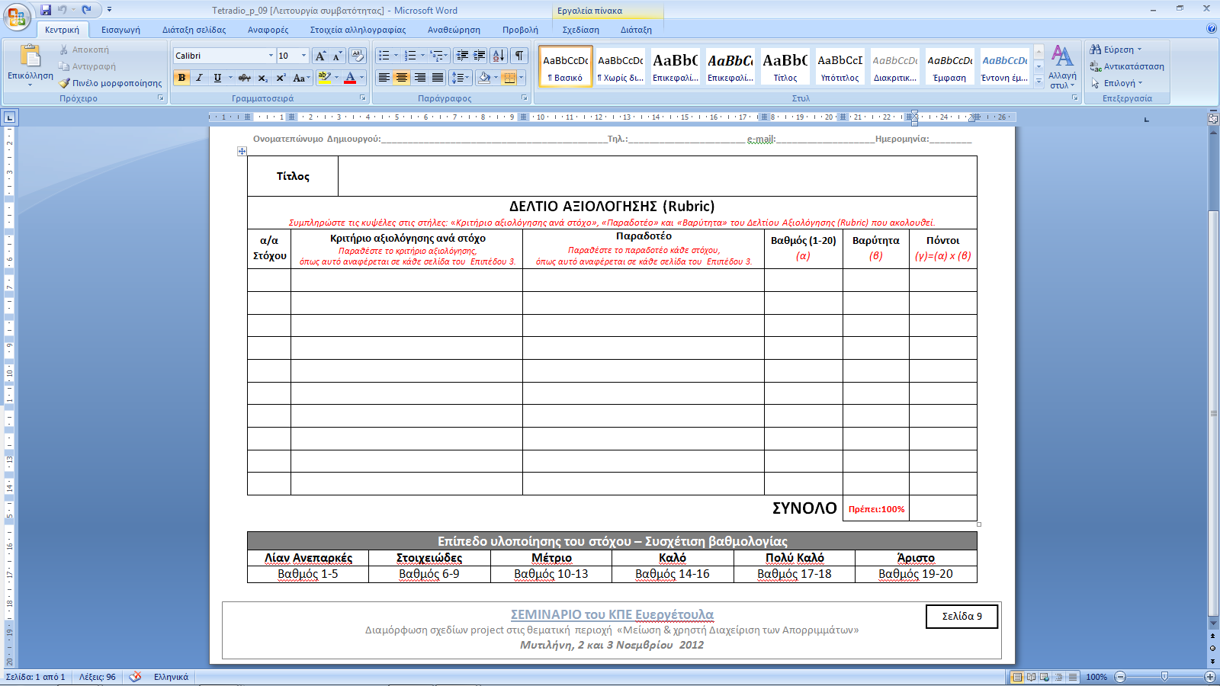
Task: Click the Redo arrow in the Quick Access Toolbar
Action: (86, 10)
